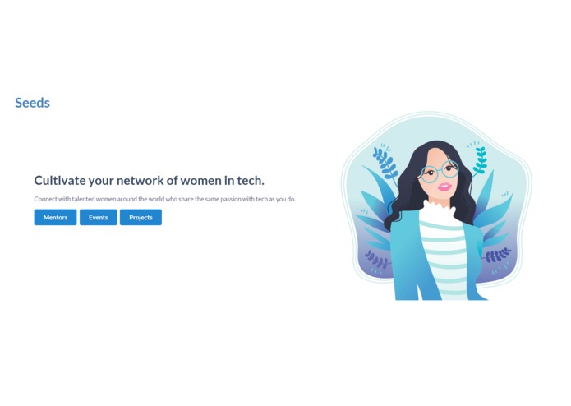Click the woman's face in hero illustration
571x406 pixels.
point(440,175)
